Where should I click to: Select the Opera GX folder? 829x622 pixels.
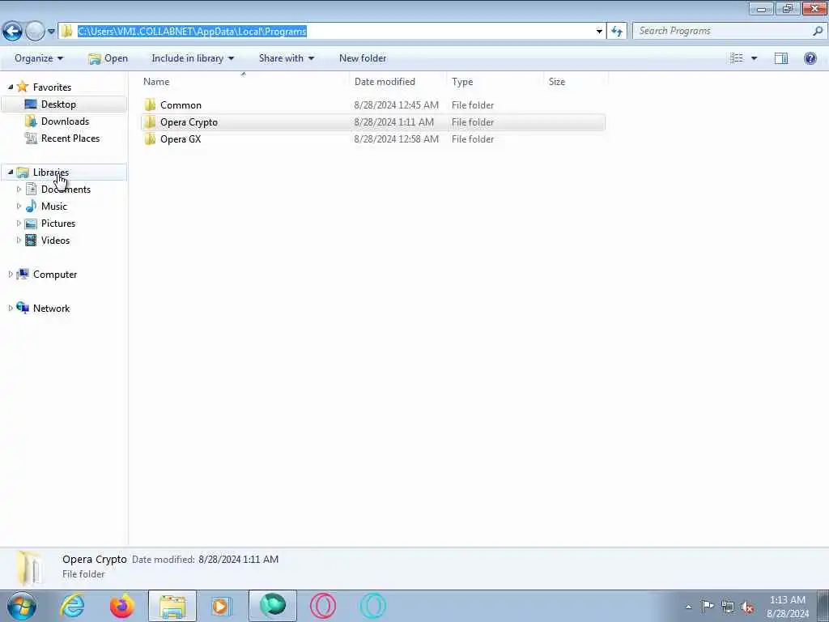[181, 139]
